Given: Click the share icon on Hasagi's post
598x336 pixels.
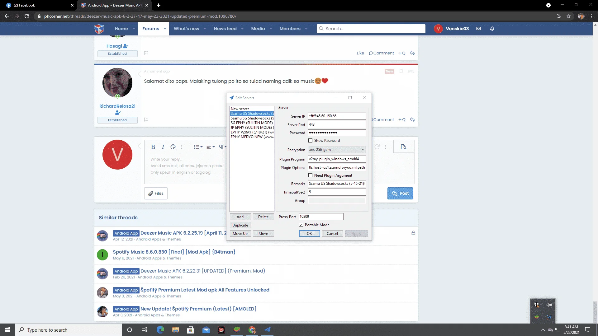Looking at the screenshot, I should coord(412,53).
